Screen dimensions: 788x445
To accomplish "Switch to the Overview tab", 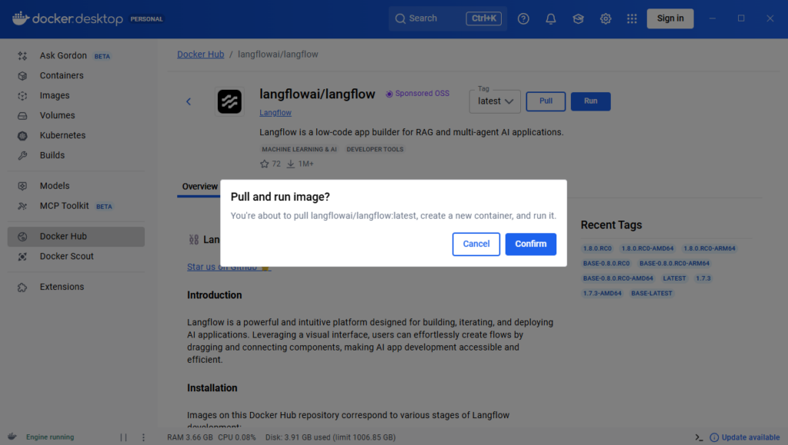I will [199, 186].
